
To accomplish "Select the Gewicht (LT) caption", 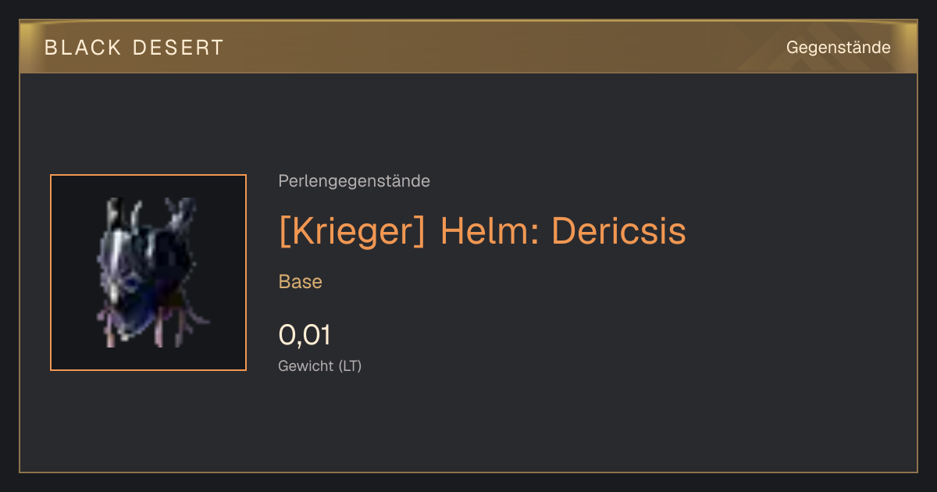I will pyautogui.click(x=320, y=365).
